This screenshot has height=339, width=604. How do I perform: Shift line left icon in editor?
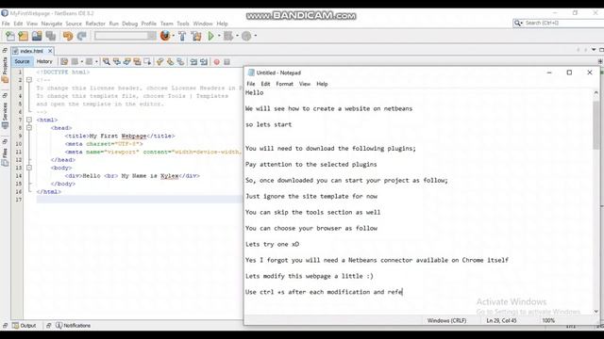click(x=193, y=61)
